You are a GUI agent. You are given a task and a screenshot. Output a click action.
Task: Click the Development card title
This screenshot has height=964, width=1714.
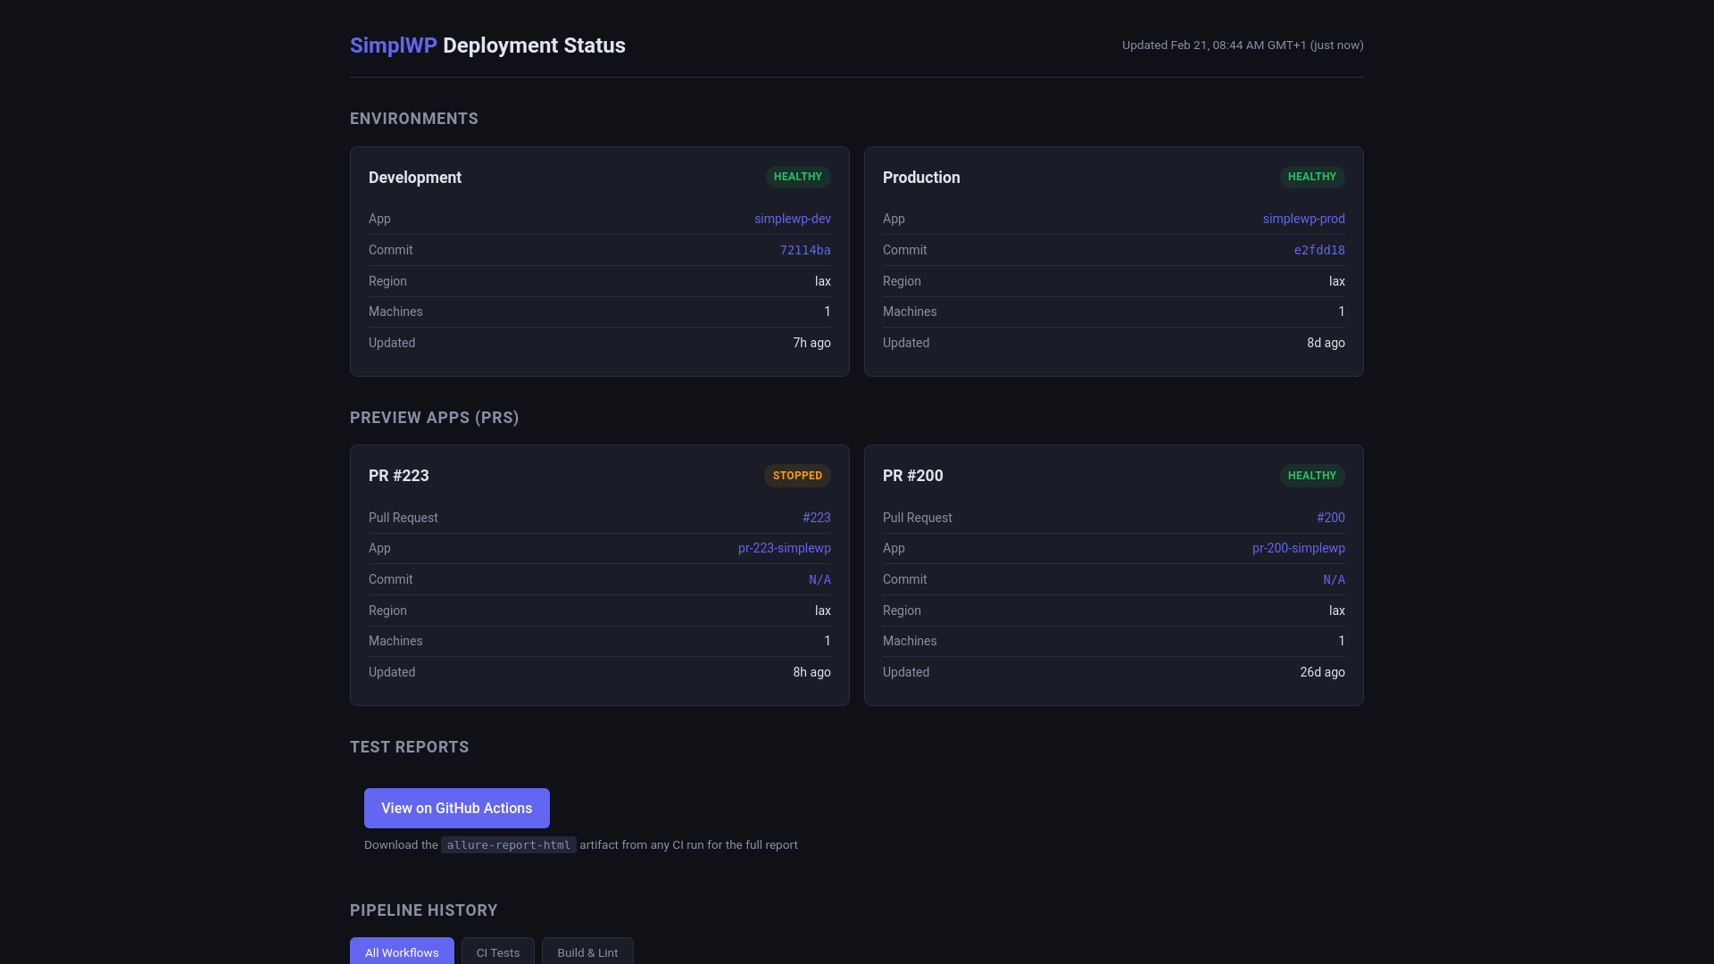(415, 178)
